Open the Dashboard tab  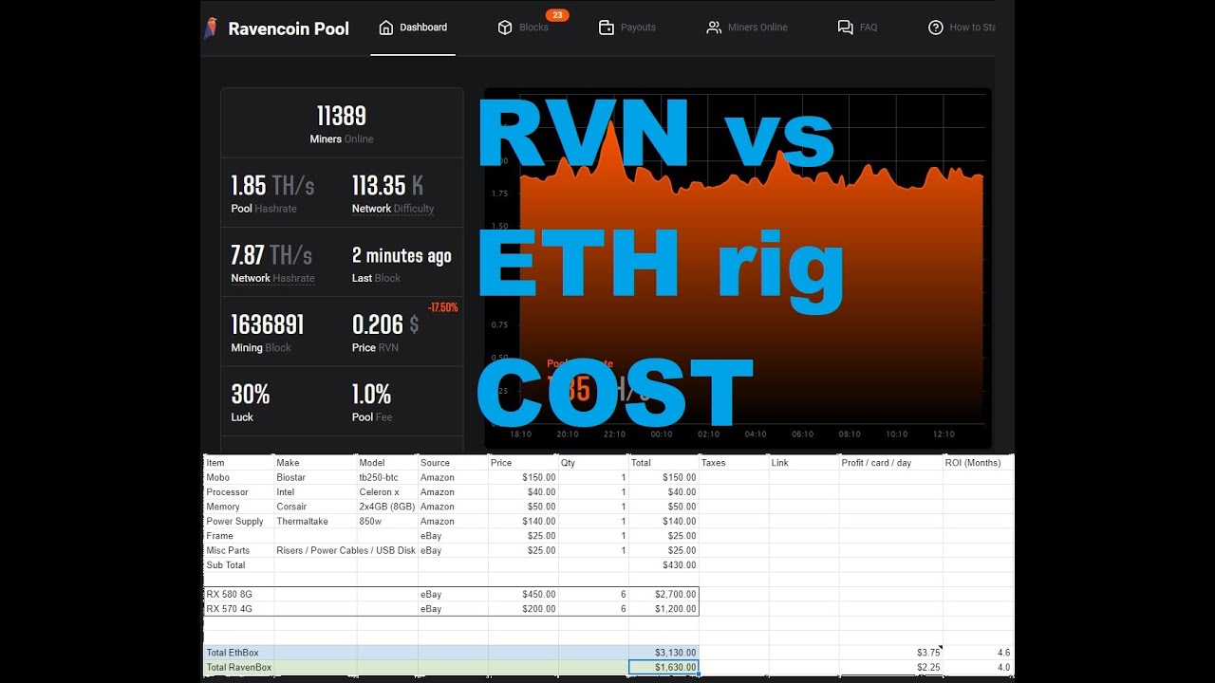(x=413, y=28)
